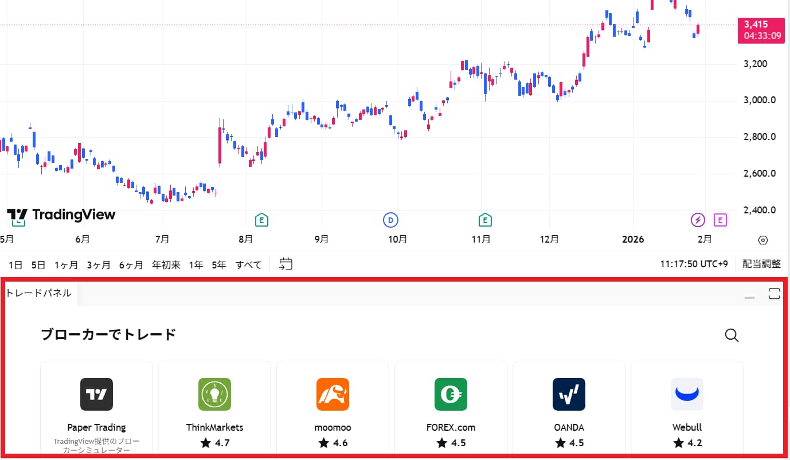Screen dimensions: 790x460
Task: Choose the FOREX.com broker icon
Action: pos(451,394)
